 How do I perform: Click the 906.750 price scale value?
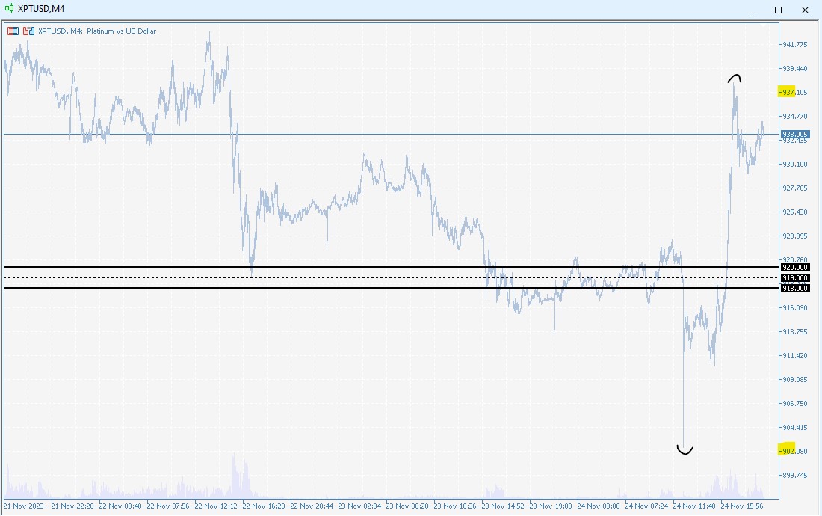pos(795,403)
